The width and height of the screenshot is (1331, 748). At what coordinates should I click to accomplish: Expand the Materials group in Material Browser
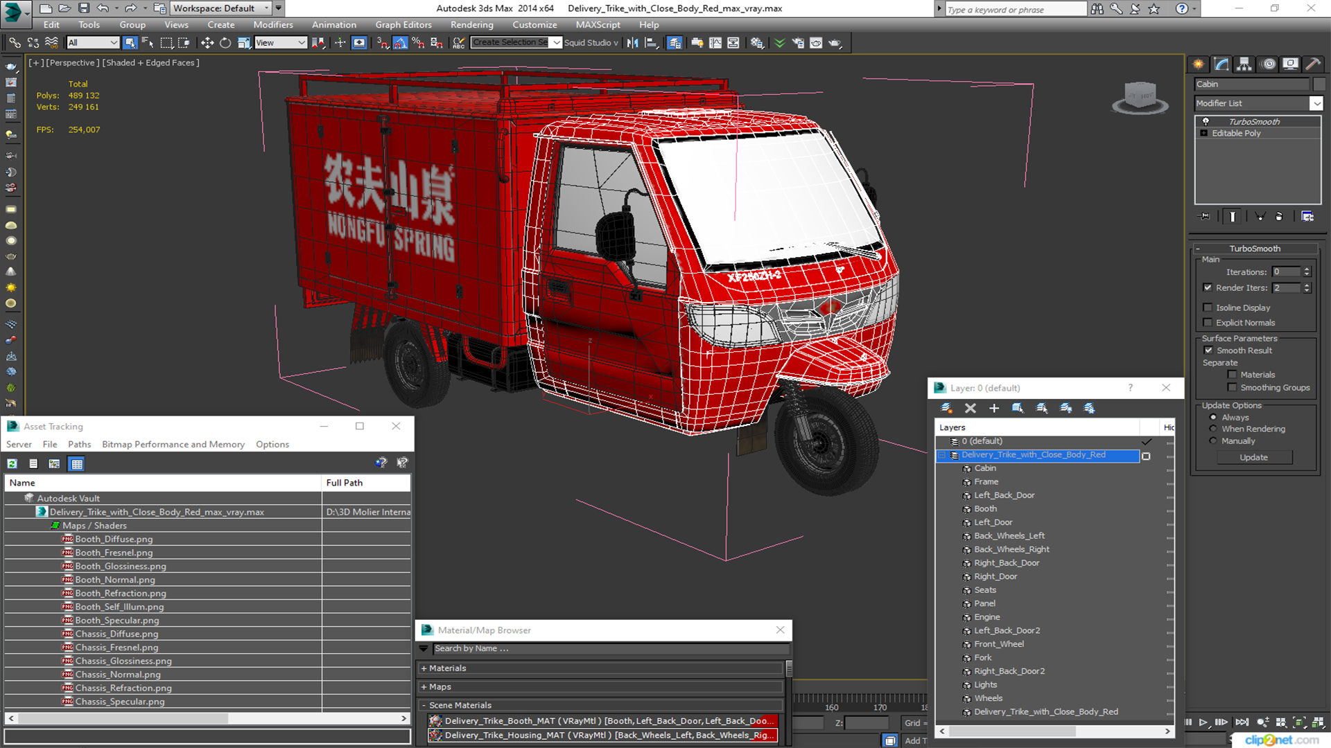424,668
